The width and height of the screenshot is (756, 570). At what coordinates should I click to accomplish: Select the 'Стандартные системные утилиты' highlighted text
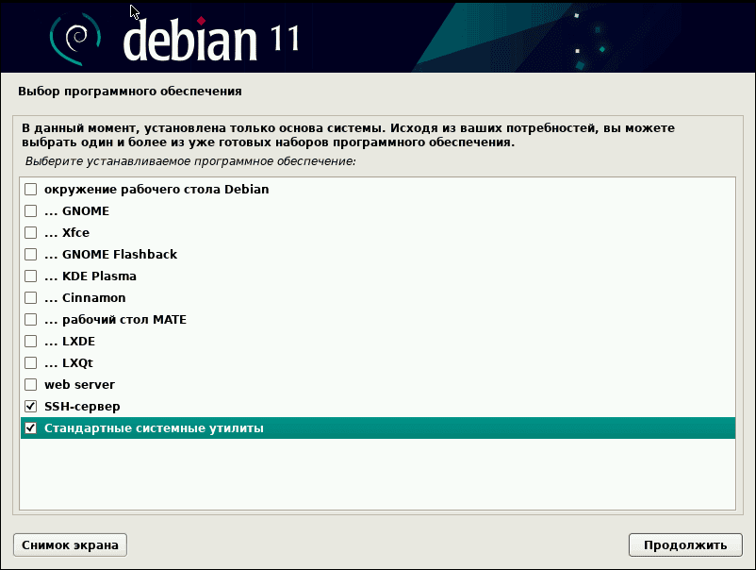click(154, 428)
